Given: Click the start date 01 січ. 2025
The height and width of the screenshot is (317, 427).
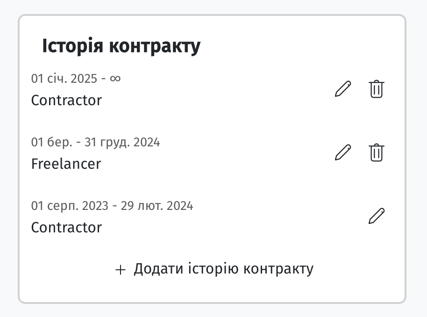Looking at the screenshot, I should click(64, 79).
